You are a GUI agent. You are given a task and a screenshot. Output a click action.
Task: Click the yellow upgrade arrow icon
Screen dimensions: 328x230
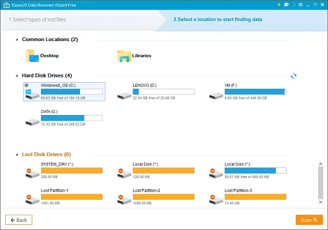tap(279, 5)
